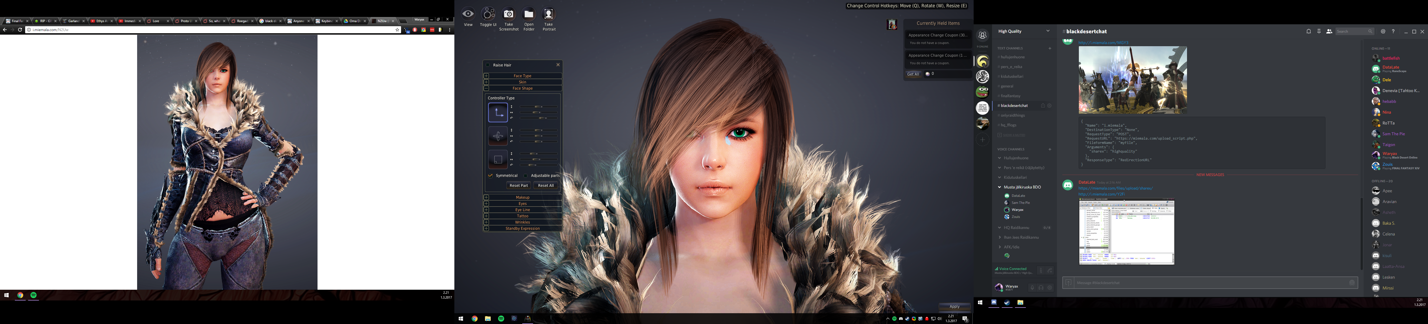Collapse the Face Shape section
This screenshot has height=324, width=1428.
coord(486,88)
